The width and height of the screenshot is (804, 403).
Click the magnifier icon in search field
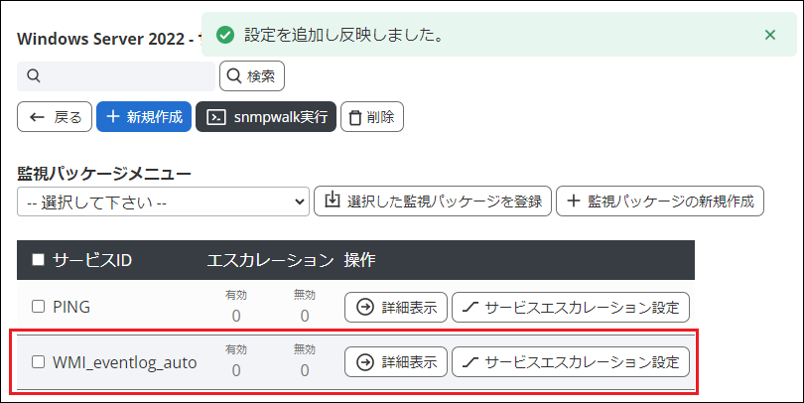coord(33,75)
